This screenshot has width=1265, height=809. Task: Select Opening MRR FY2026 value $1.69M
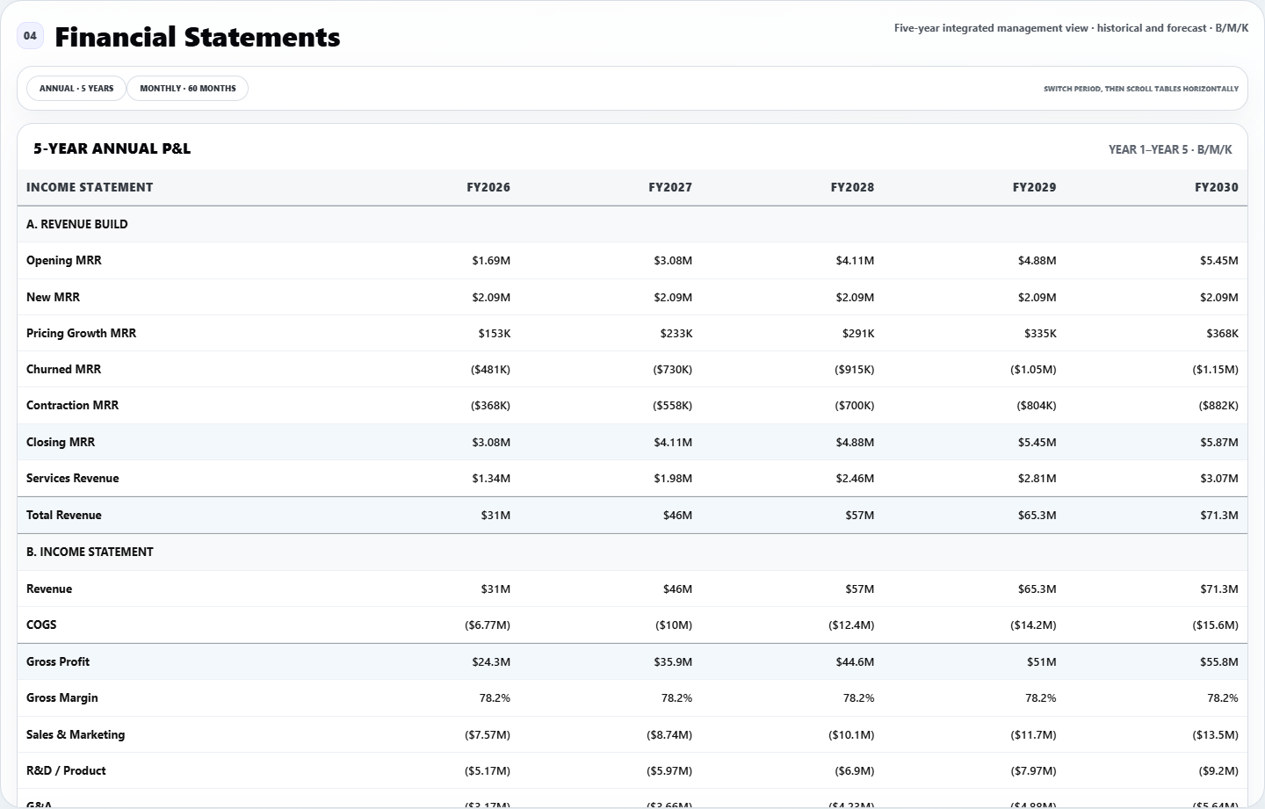tap(491, 260)
